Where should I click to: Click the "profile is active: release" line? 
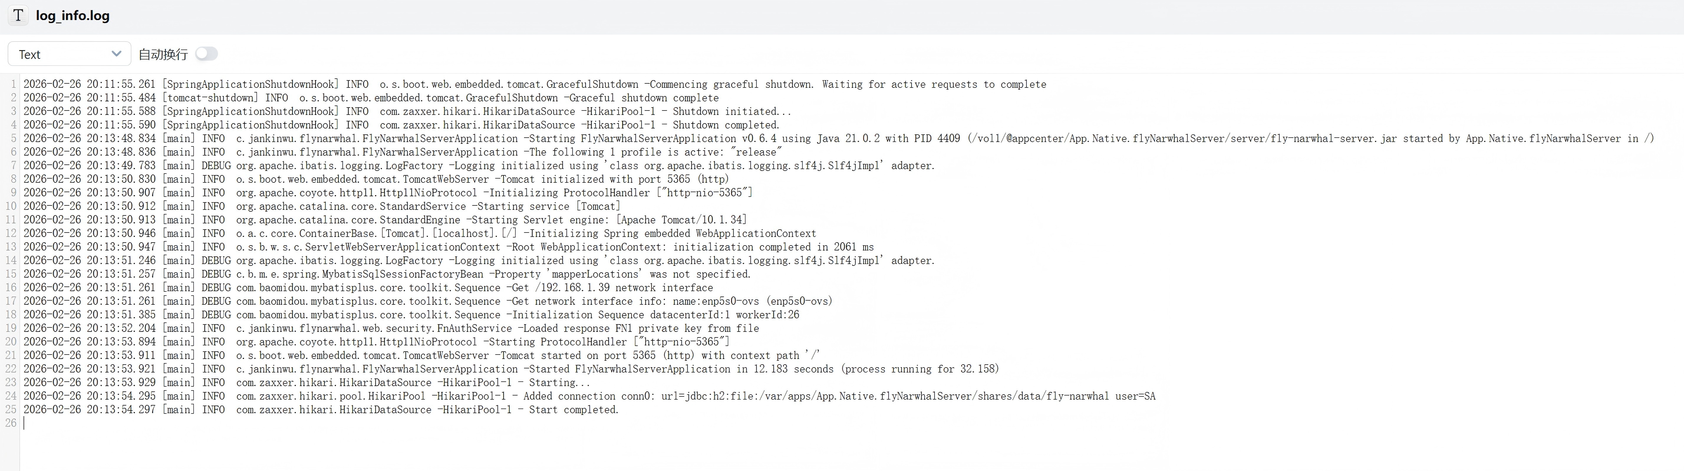point(654,152)
